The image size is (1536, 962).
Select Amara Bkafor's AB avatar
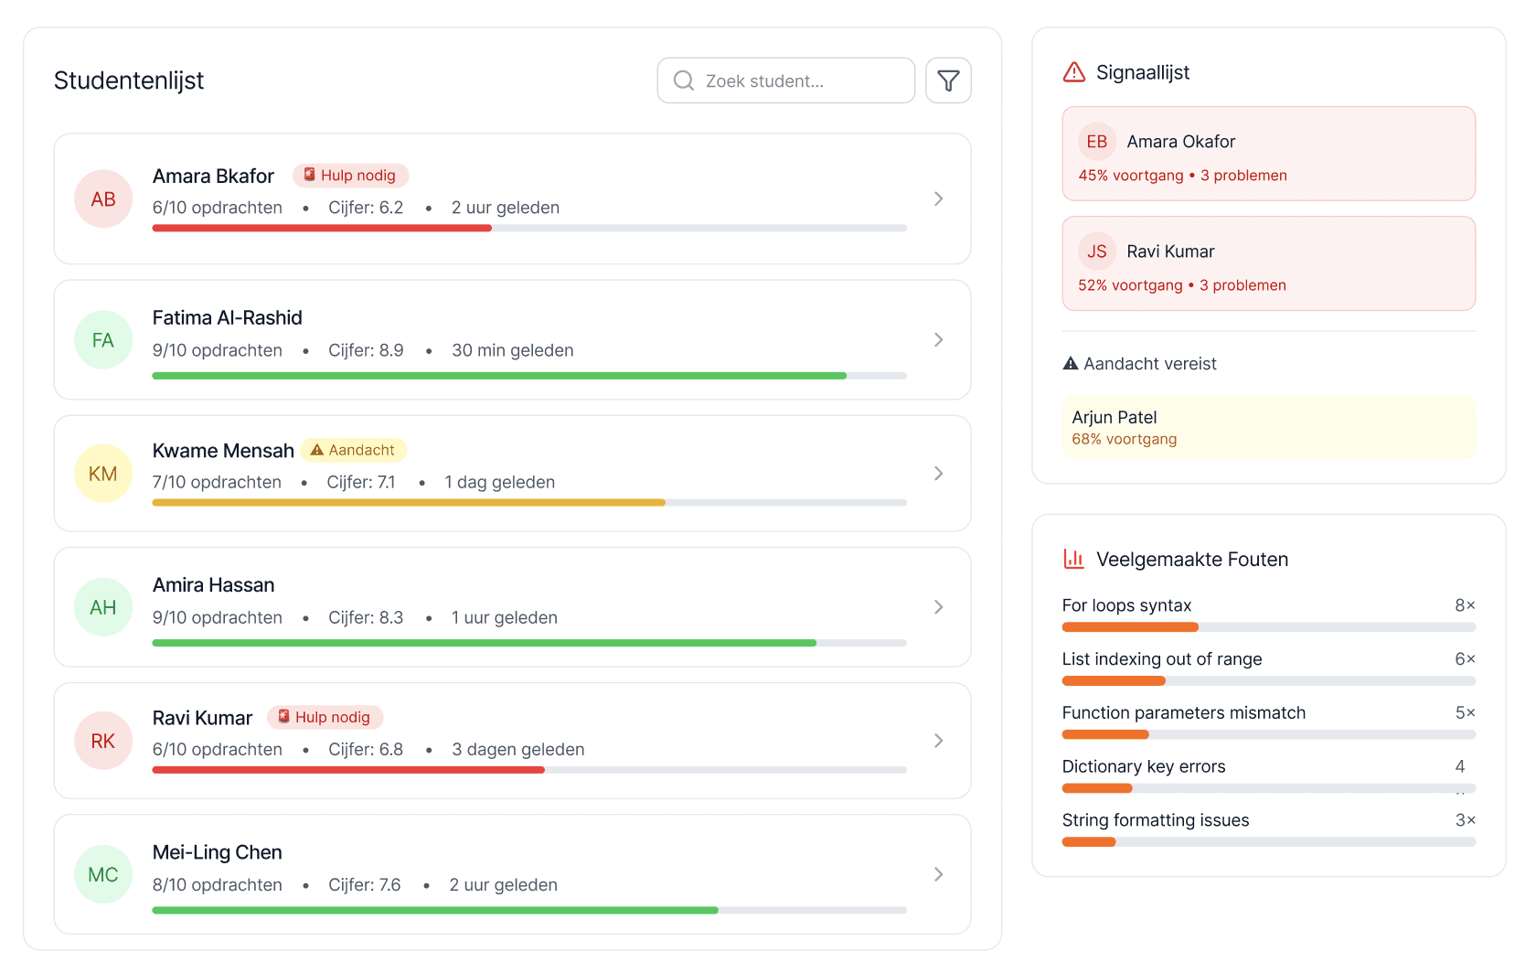[103, 198]
